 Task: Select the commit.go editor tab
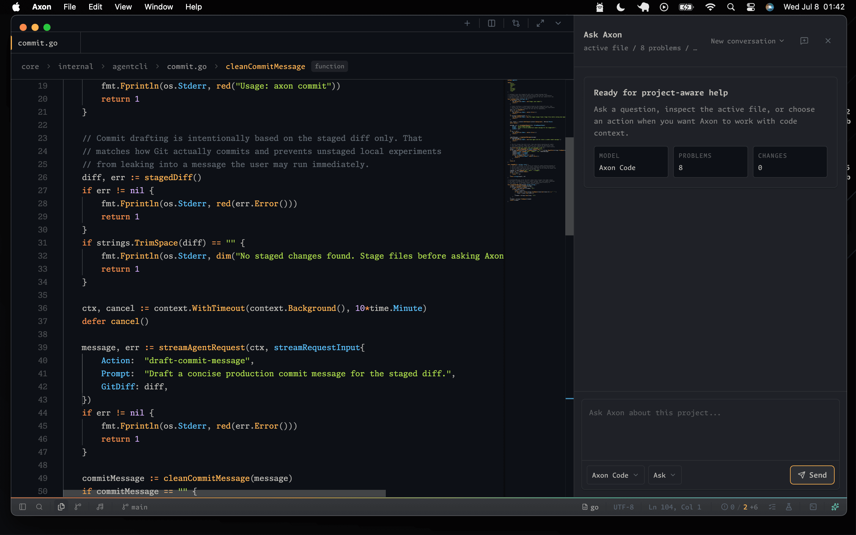coord(46,43)
